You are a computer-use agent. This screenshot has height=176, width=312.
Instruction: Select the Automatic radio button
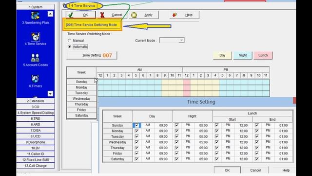[x=69, y=47]
